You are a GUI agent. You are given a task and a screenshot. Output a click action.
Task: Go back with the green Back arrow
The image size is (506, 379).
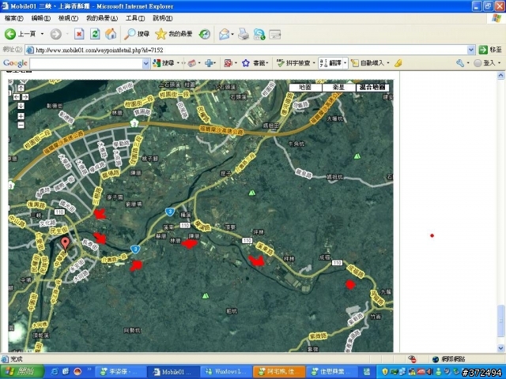click(x=10, y=34)
